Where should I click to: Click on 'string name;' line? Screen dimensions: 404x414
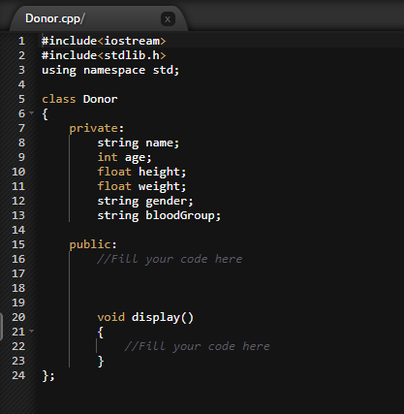[139, 143]
